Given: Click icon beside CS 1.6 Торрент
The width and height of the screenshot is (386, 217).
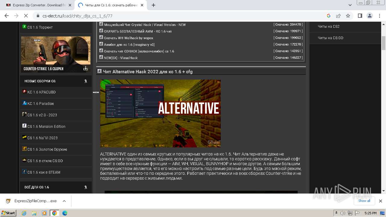Looking at the screenshot, I should tap(24, 27).
